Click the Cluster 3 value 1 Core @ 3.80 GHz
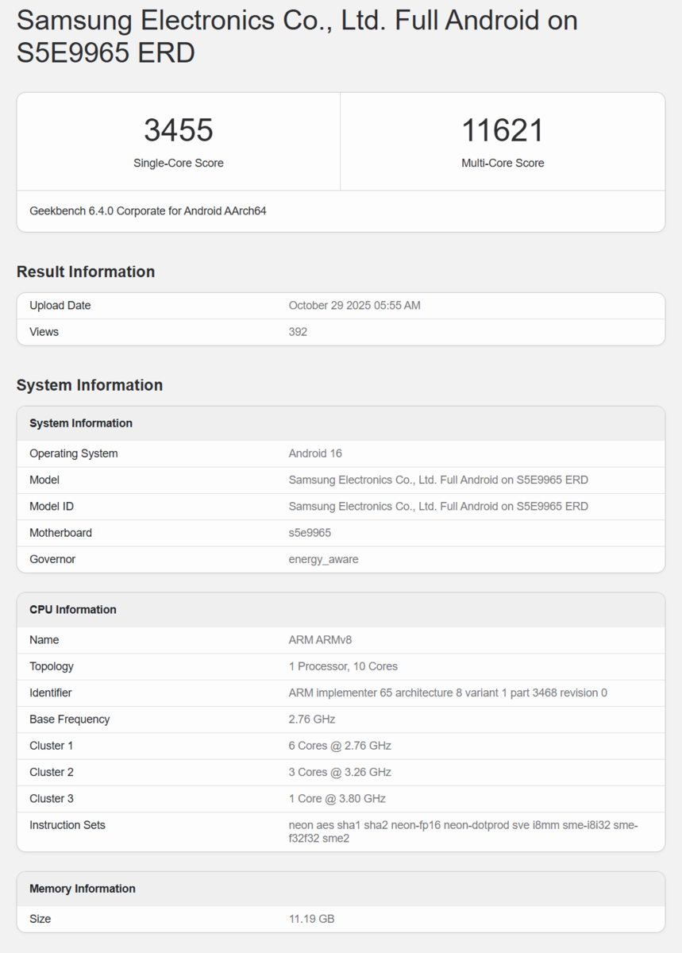This screenshot has width=682, height=953. 337,798
